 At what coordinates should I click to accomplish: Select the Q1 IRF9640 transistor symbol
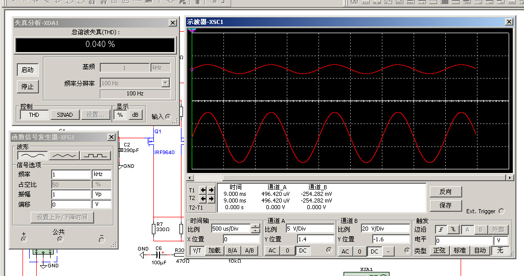tap(151, 141)
